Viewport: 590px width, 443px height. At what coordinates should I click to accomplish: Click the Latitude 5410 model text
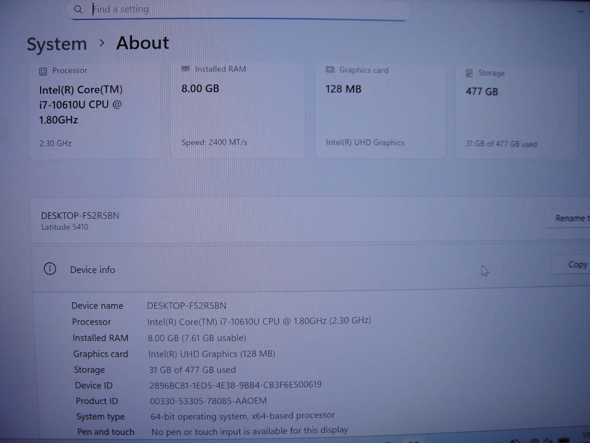(x=65, y=227)
